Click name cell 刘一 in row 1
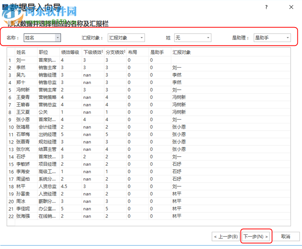Image resolution: width=302 pixels, height=249 pixels. pyautogui.click(x=26, y=60)
